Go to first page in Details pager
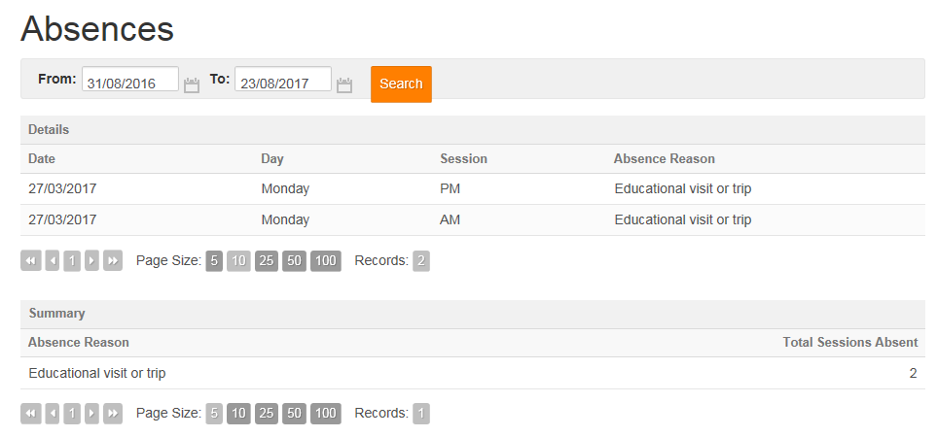937x437 pixels. (x=31, y=260)
